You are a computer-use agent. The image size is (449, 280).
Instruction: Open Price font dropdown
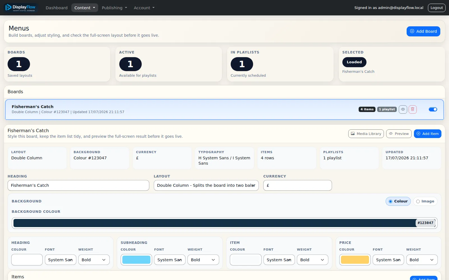(x=388, y=260)
